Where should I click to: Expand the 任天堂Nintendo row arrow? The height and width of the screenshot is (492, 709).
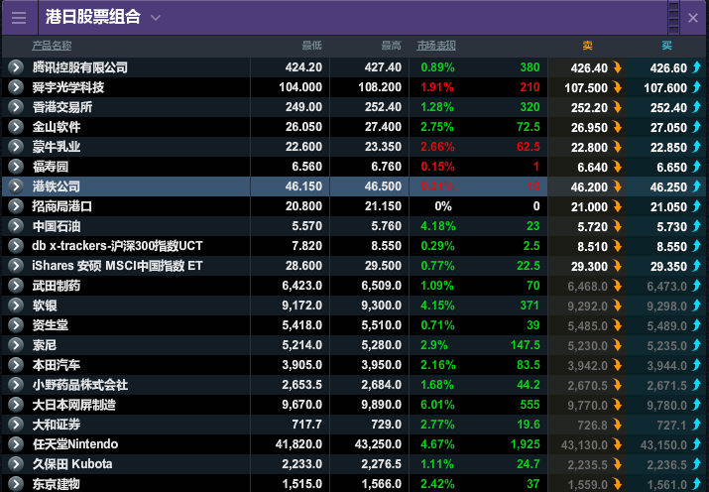pos(16,444)
